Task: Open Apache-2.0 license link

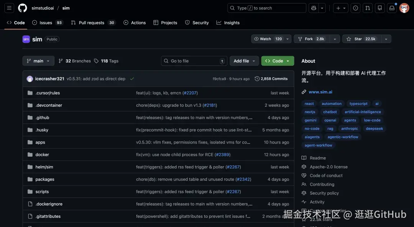Action: click(x=329, y=167)
